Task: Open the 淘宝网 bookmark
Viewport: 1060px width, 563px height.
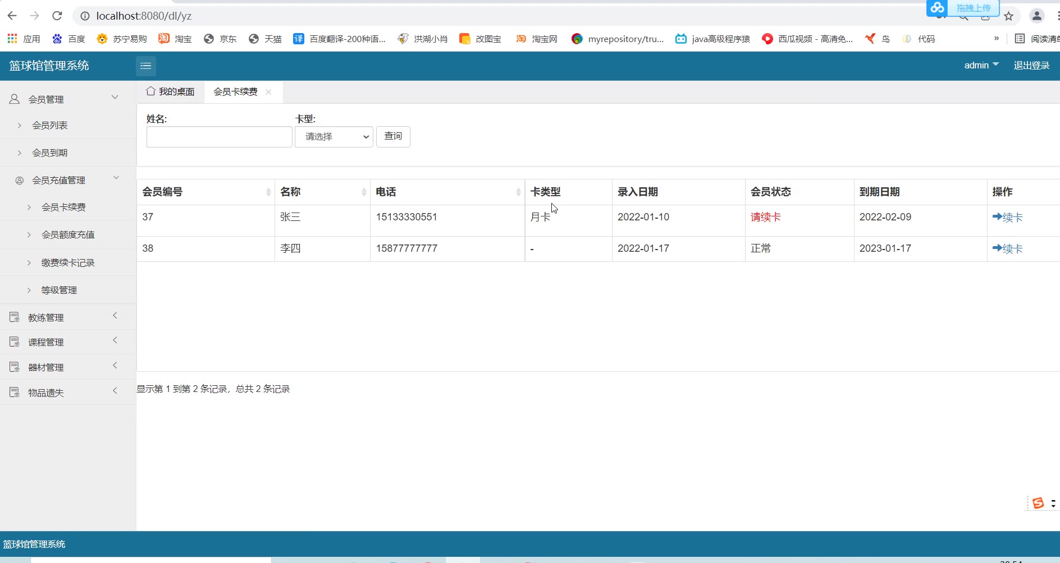Action: click(537, 39)
